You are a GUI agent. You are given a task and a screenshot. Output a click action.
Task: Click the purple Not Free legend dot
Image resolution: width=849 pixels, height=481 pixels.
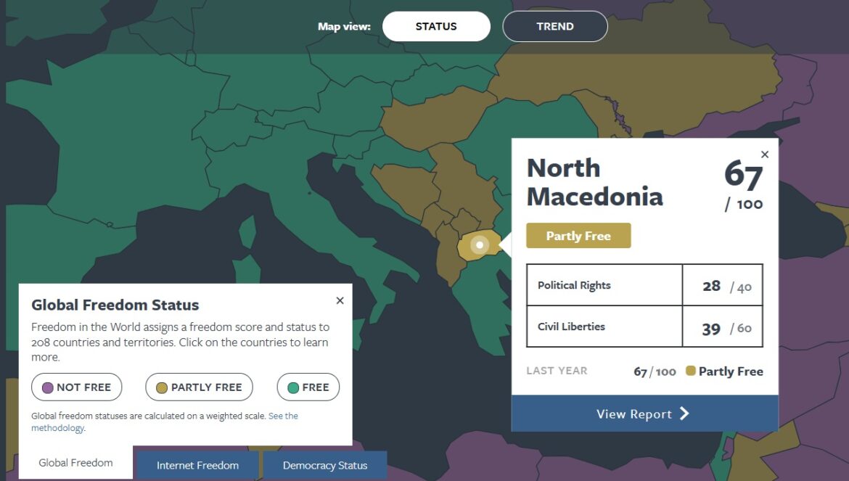coord(48,387)
